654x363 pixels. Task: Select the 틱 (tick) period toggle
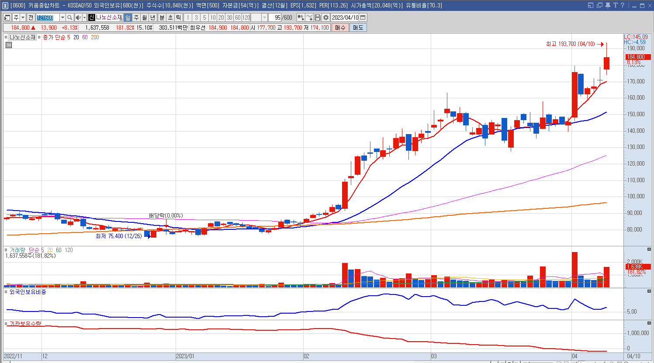click(179, 17)
